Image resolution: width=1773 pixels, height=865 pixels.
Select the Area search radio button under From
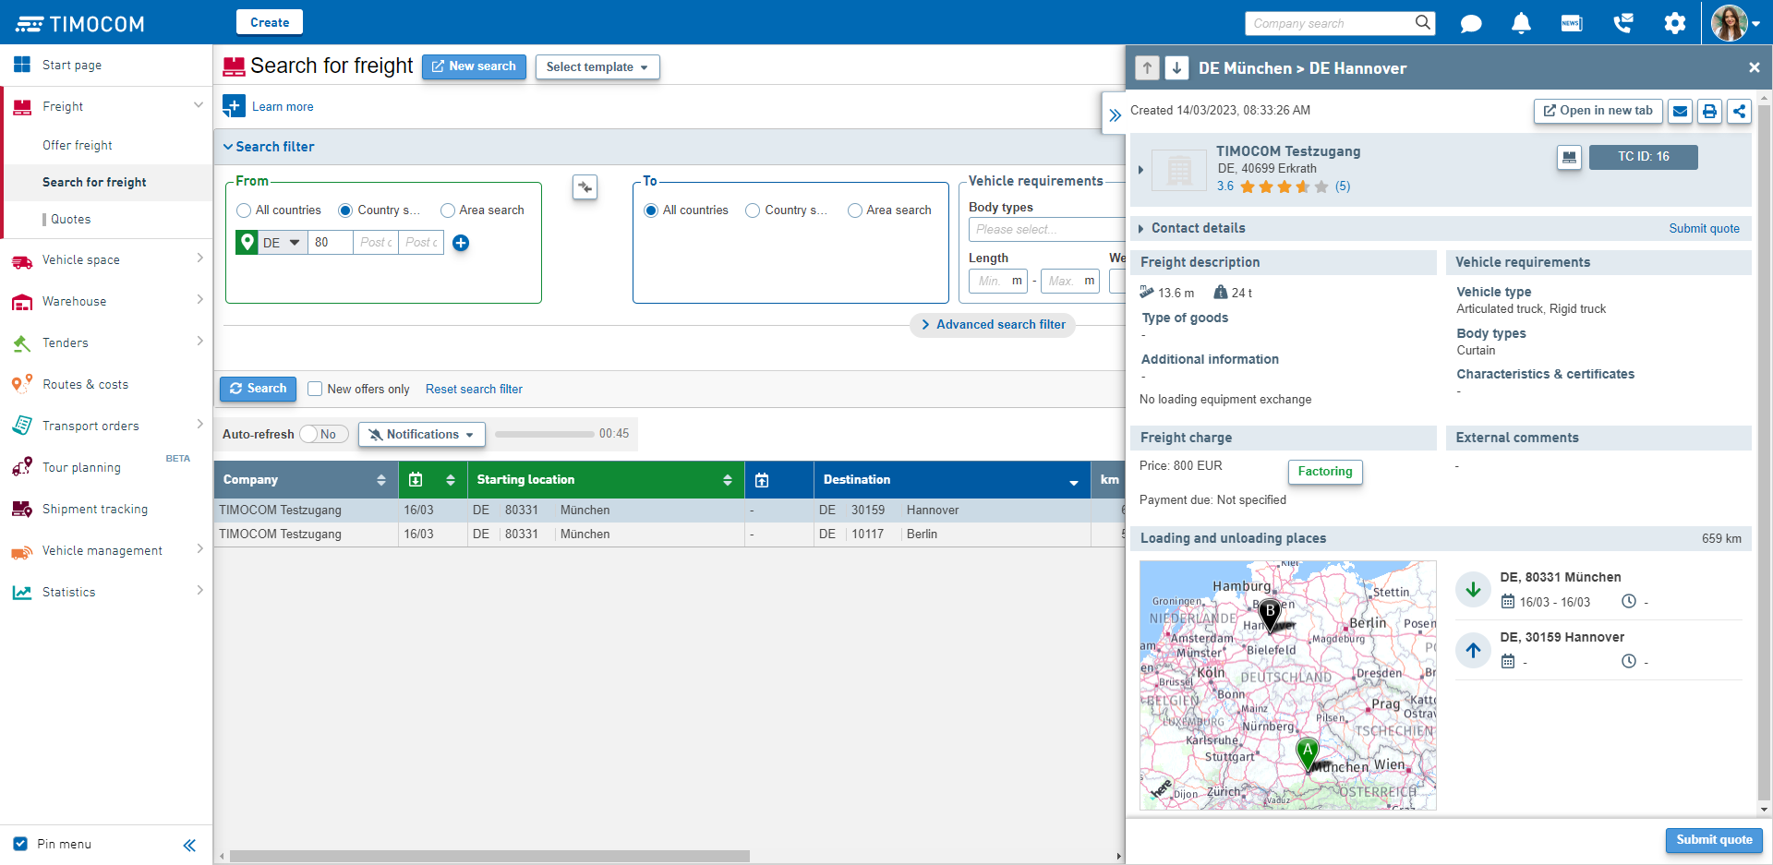[449, 210]
